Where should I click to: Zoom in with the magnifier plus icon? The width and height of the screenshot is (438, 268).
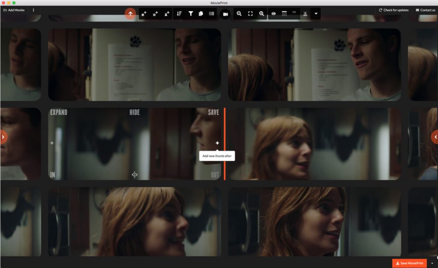coord(261,14)
